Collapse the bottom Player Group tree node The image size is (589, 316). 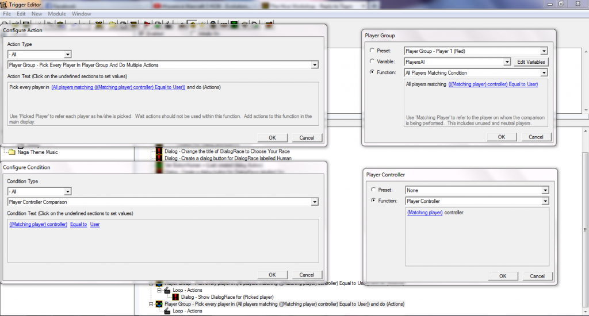(151, 304)
